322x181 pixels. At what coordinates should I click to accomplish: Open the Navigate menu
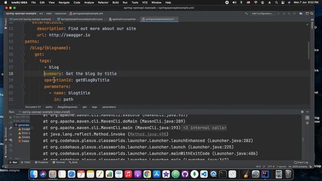click(x=64, y=3)
